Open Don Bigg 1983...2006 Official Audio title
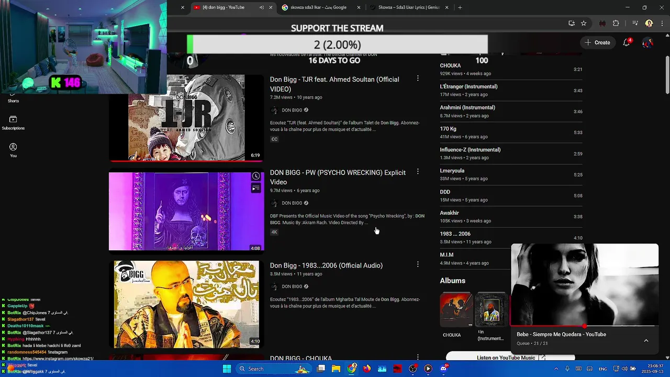 [x=326, y=265]
